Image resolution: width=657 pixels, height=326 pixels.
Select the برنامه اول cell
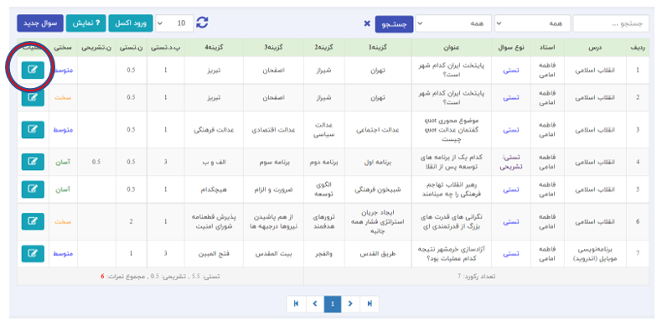tap(378, 161)
